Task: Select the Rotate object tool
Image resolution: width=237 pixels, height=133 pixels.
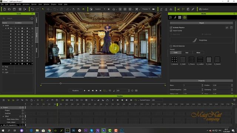Action: click(55, 9)
